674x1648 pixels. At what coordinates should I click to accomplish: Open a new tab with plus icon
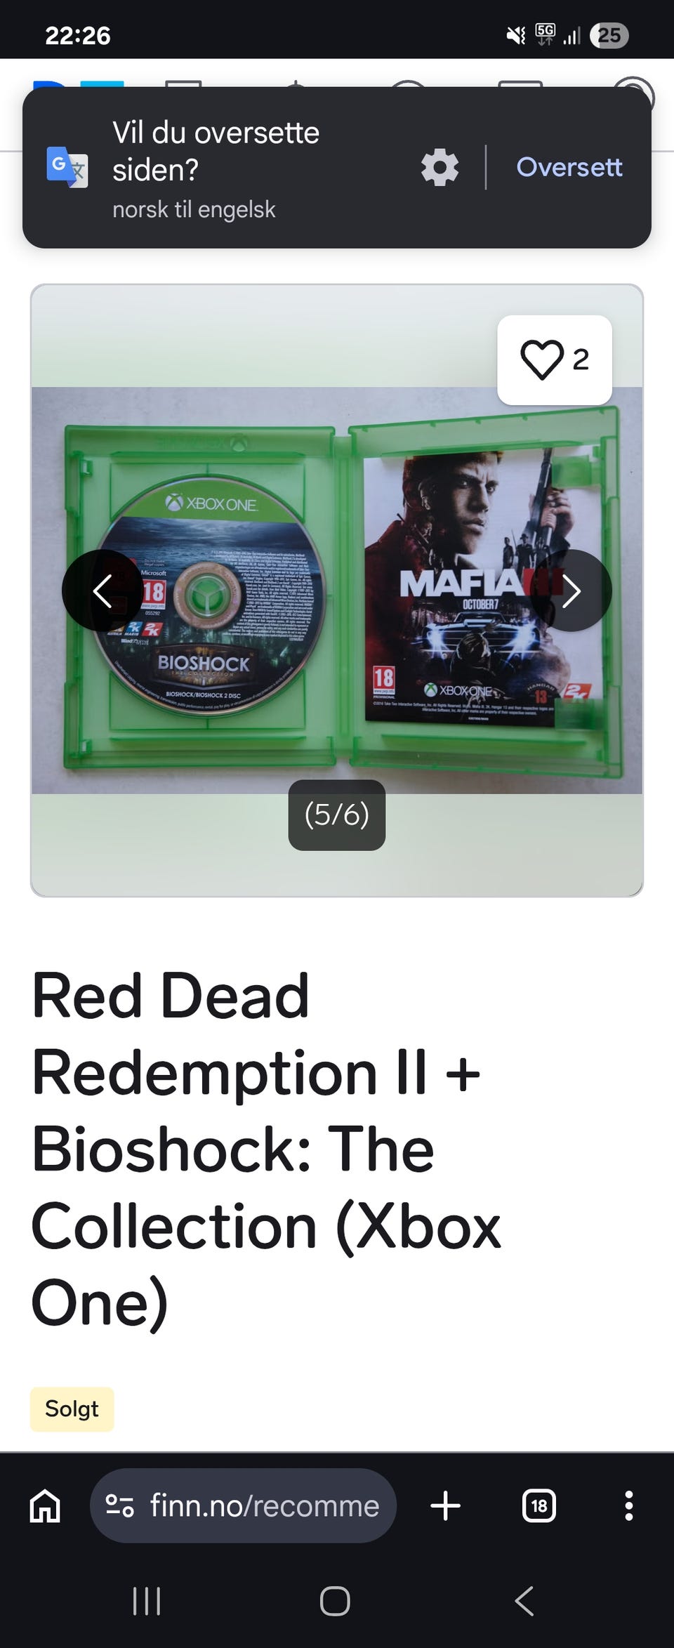[445, 1505]
